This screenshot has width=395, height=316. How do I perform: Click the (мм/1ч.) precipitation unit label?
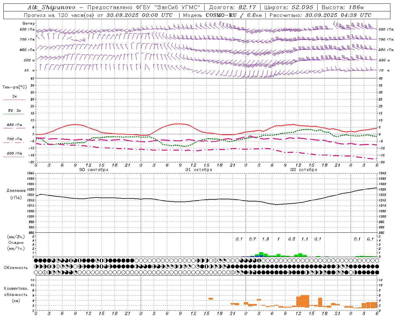[16, 248]
